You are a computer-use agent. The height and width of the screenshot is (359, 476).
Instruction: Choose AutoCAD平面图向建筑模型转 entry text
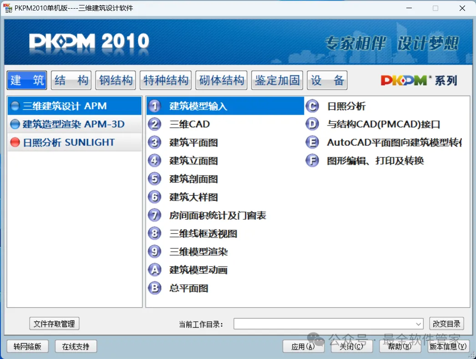[x=395, y=142]
